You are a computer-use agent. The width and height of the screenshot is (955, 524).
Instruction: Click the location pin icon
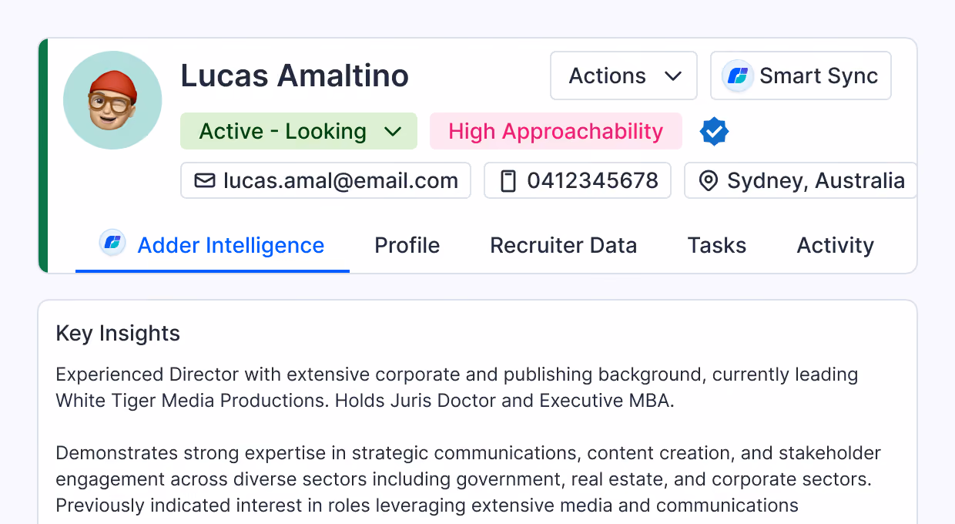point(708,181)
